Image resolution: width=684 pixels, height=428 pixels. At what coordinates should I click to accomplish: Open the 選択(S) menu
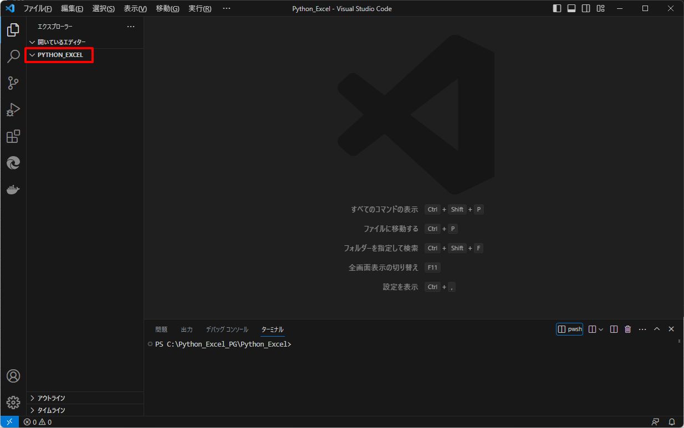104,8
